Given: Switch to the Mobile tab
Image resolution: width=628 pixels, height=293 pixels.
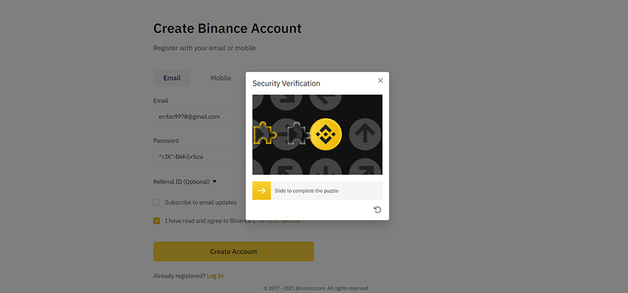Looking at the screenshot, I should (x=221, y=78).
